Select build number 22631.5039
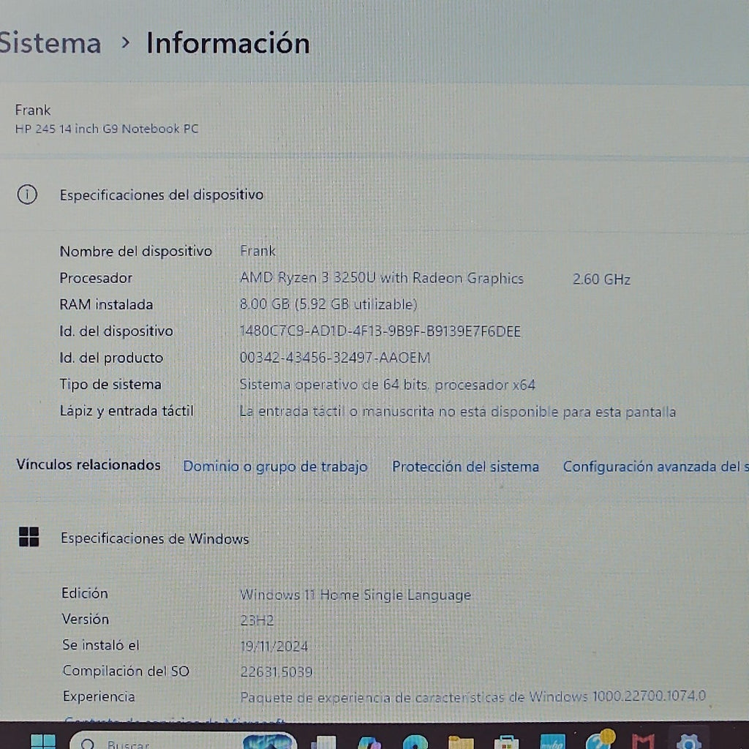 point(276,672)
